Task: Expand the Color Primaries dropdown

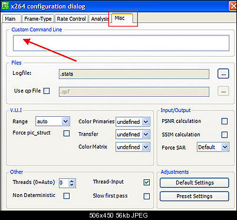Action: 133,122
